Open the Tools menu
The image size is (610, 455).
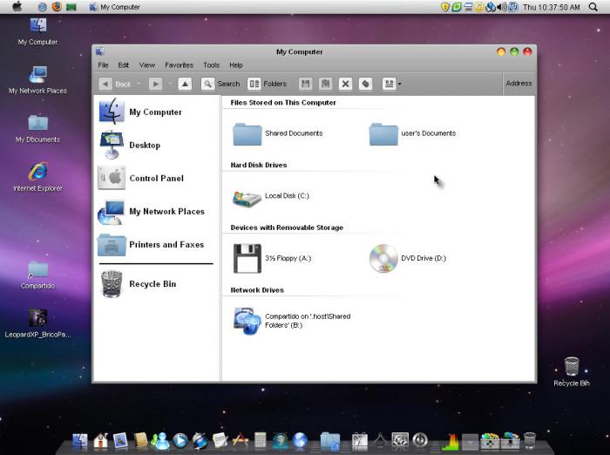211,65
